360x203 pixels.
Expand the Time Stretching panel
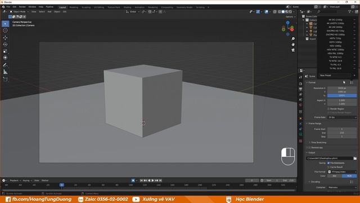317,143
